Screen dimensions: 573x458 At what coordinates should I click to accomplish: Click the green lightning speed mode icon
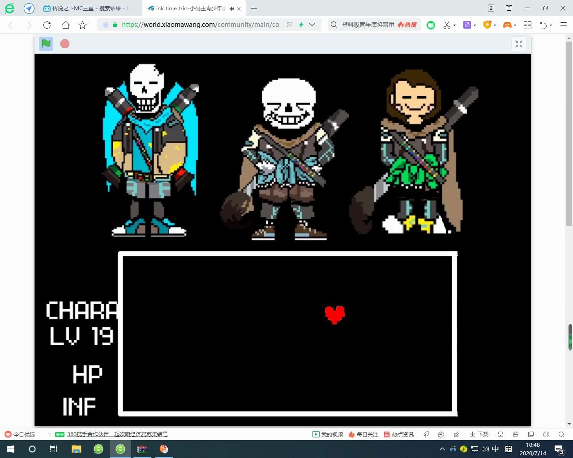coord(301,25)
